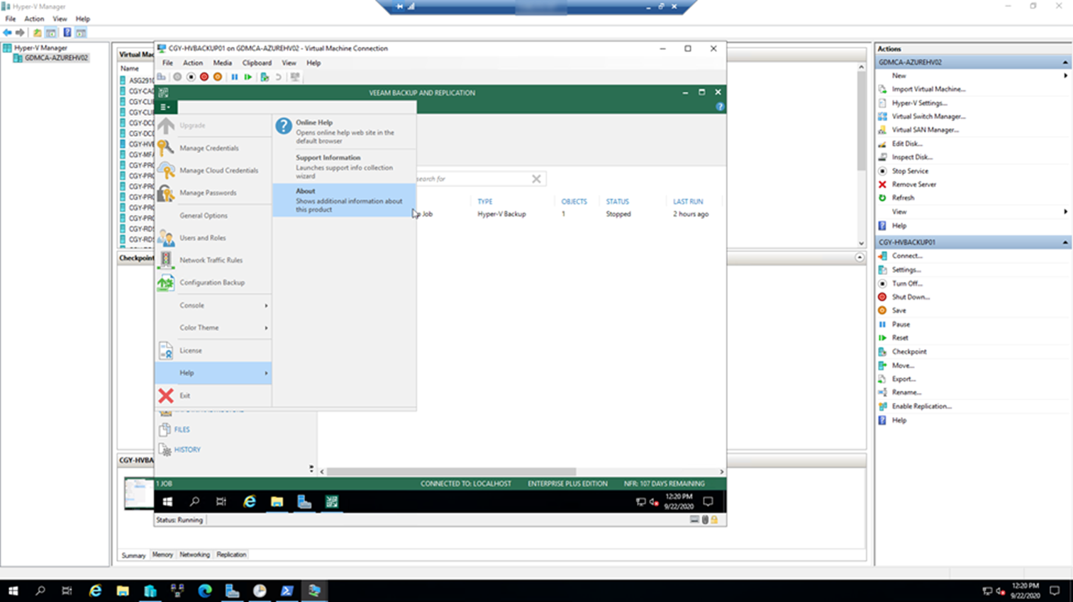Open the Media menu in the VM connection

[223, 63]
